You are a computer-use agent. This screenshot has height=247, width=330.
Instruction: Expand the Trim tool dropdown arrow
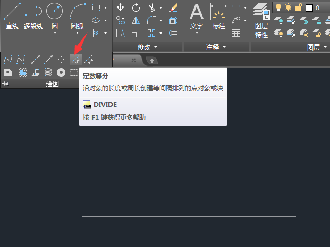tap(161, 8)
